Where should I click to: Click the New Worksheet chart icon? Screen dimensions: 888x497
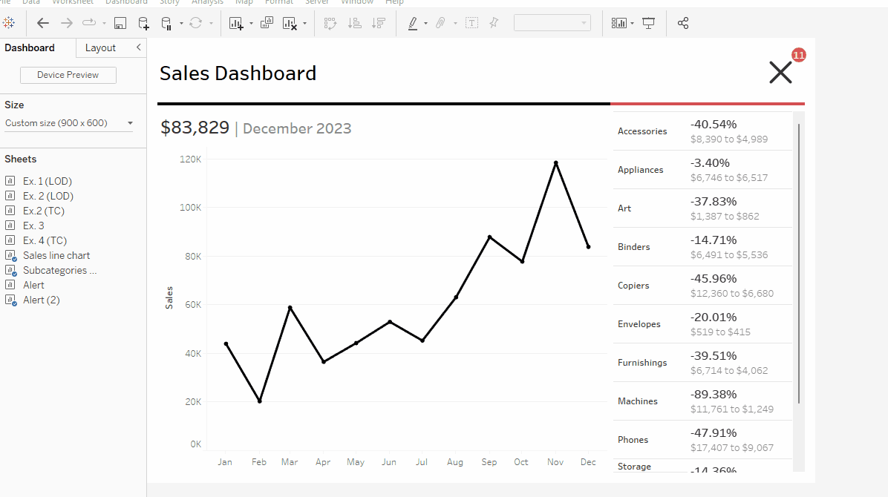pos(236,23)
